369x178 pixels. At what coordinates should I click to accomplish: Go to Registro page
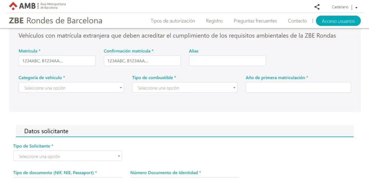(214, 21)
